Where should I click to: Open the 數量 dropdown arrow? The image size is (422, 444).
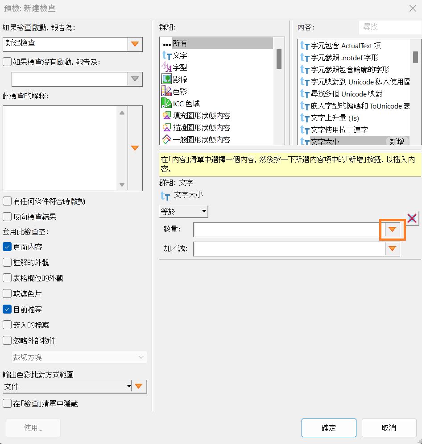tap(392, 230)
